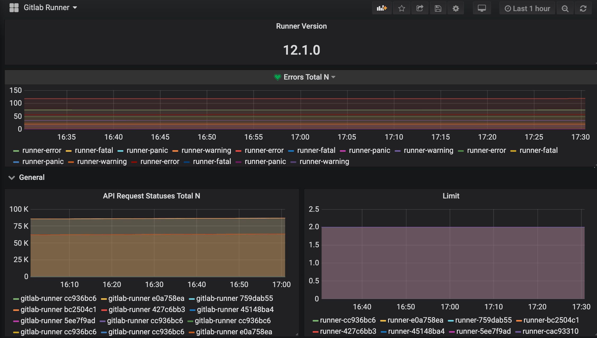The width and height of the screenshot is (597, 338).
Task: Refresh the dashboard using the refresh icon
Action: pyautogui.click(x=583, y=8)
